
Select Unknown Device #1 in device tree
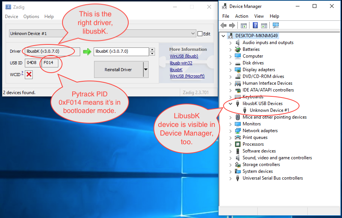(269, 110)
